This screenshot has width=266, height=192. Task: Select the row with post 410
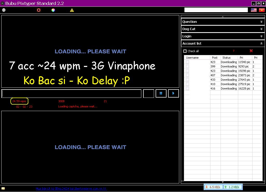tap(223, 84)
